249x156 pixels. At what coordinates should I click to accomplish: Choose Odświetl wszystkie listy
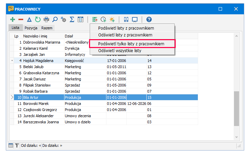[x=132, y=50]
